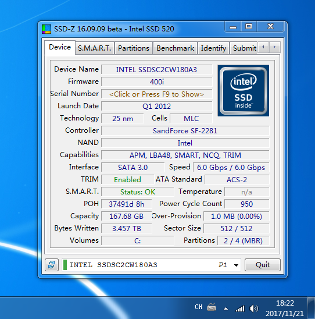Click the Over-Provision value 1.0 MB (0.00%)
Image resolution: width=315 pixels, height=319 pixels.
tap(237, 217)
